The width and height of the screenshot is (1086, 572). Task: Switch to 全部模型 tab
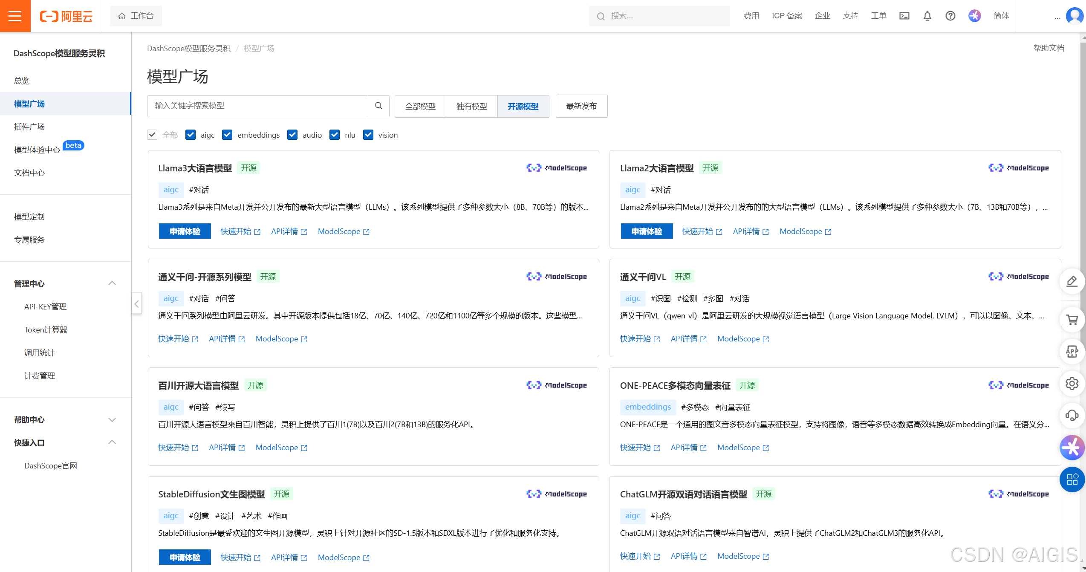(x=420, y=106)
